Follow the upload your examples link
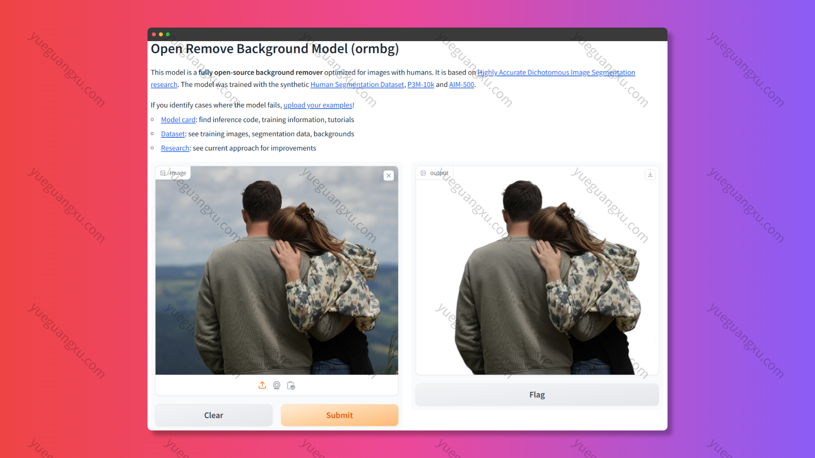The image size is (815, 458). (318, 105)
